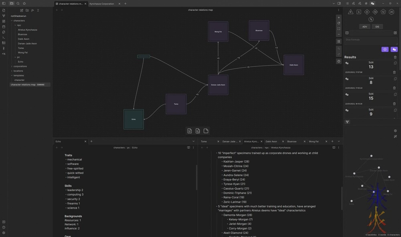Screen dimensions: 401x237
Task: Choose the percentile die icon
Action: pyautogui.click(x=371, y=19)
